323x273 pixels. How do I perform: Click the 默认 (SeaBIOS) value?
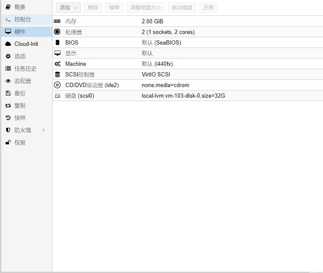161,42
